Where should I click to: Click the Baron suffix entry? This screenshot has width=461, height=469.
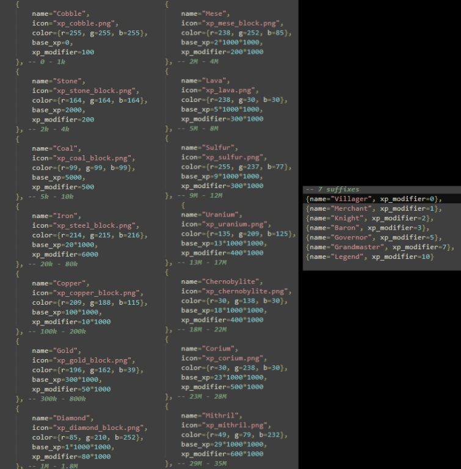click(x=365, y=228)
